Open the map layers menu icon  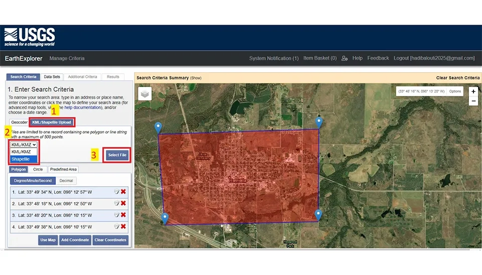pyautogui.click(x=145, y=93)
